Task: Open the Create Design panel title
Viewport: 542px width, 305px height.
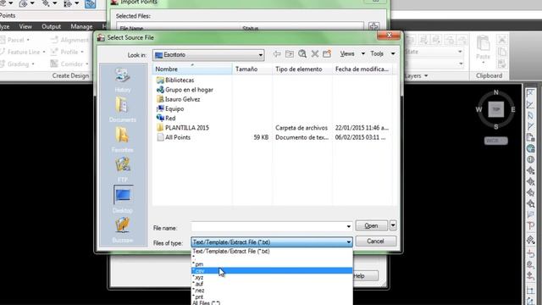Action: pos(70,75)
